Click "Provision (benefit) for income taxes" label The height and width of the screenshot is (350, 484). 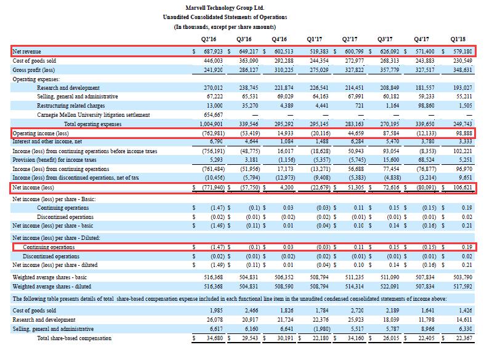pyautogui.click(x=54, y=160)
